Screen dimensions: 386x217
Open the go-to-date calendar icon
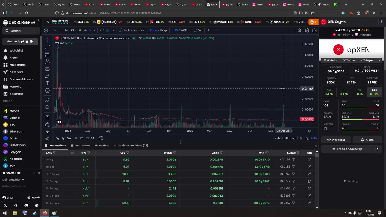101,138
